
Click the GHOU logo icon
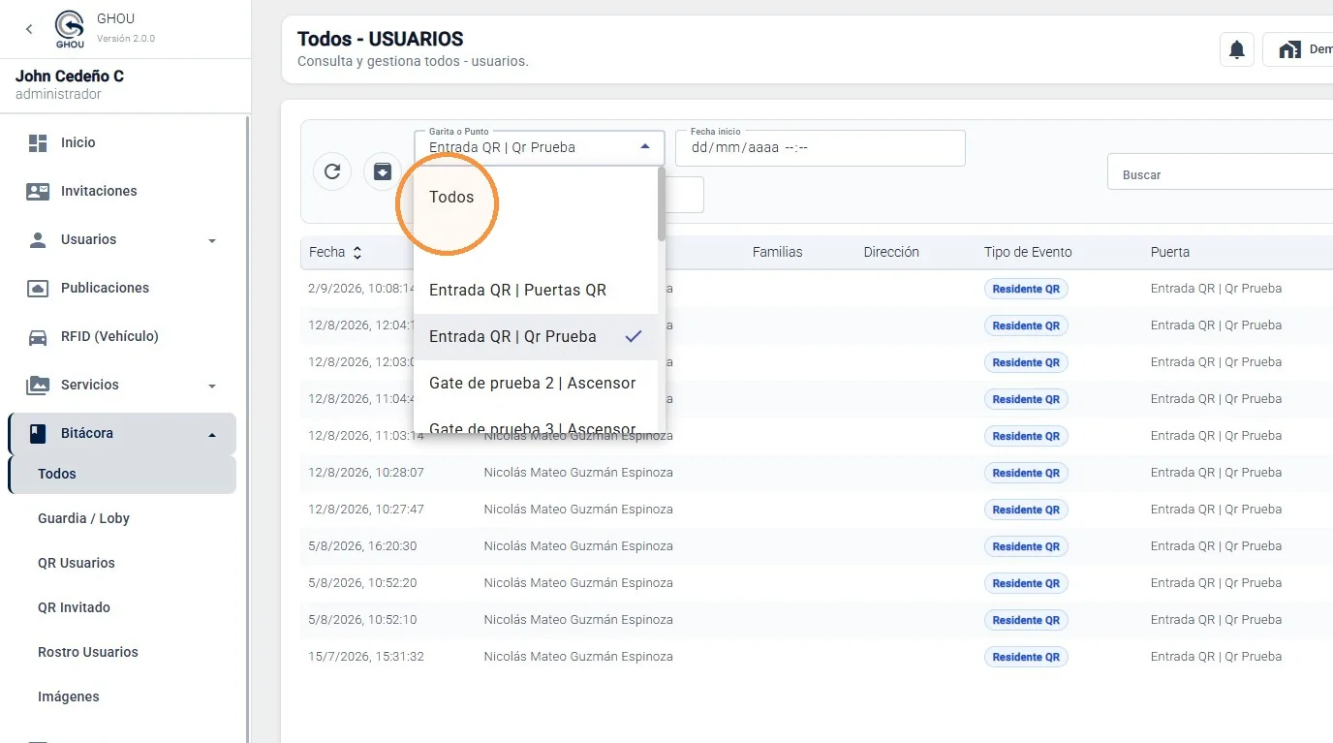coord(70,29)
